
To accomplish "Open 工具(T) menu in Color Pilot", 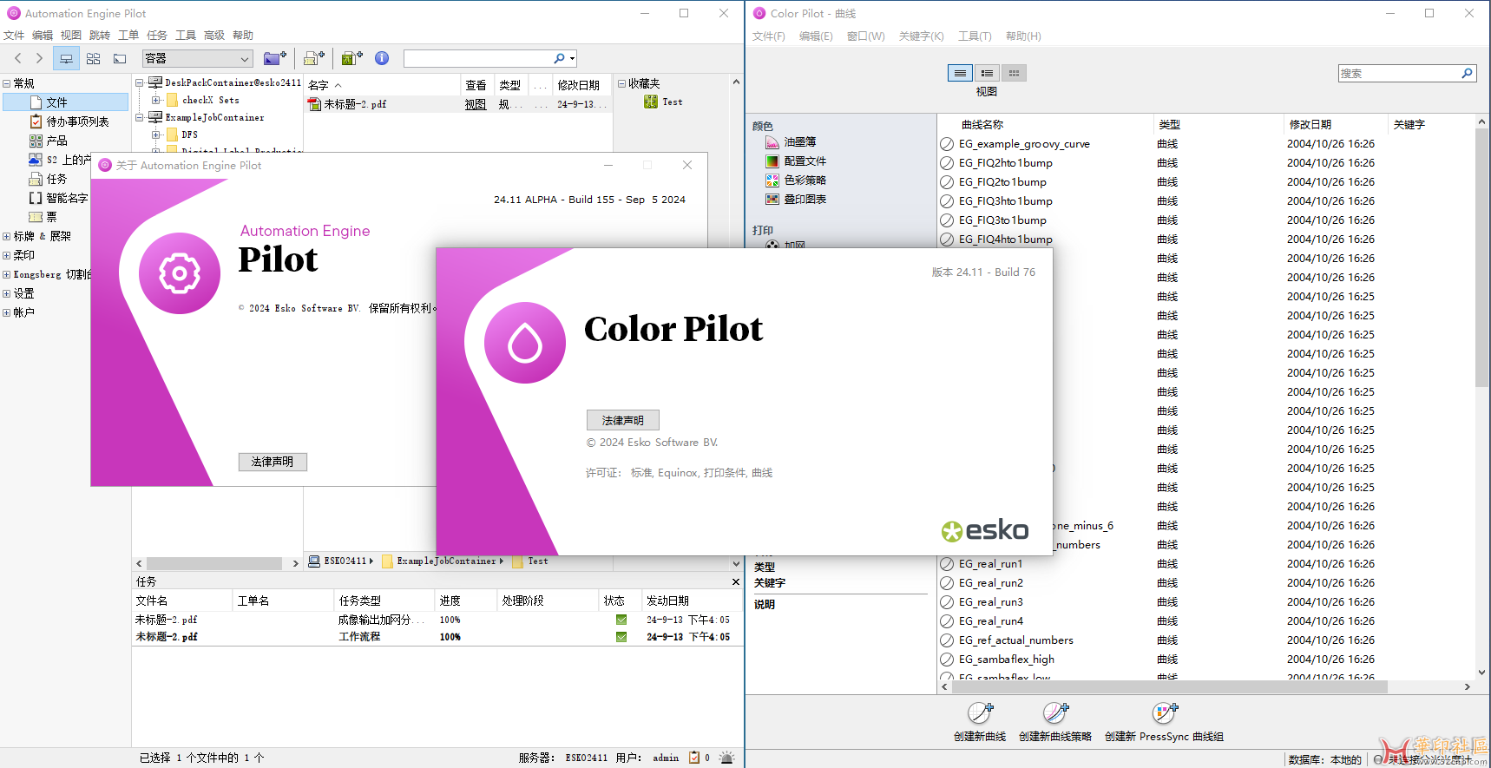I will tap(975, 36).
